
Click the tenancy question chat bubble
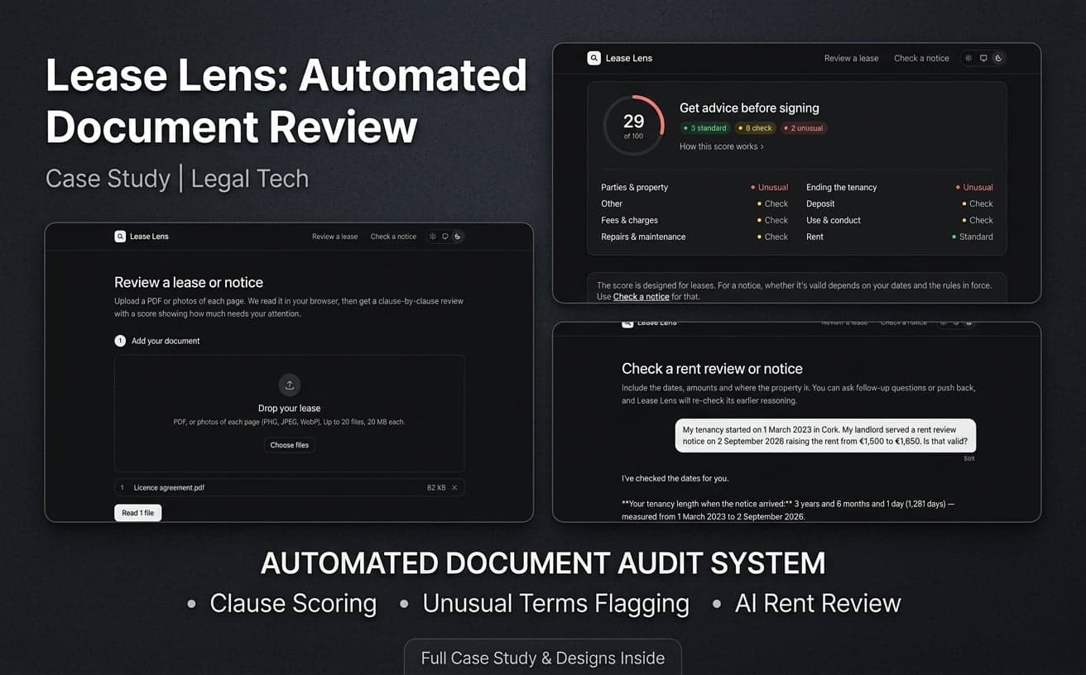click(x=825, y=435)
